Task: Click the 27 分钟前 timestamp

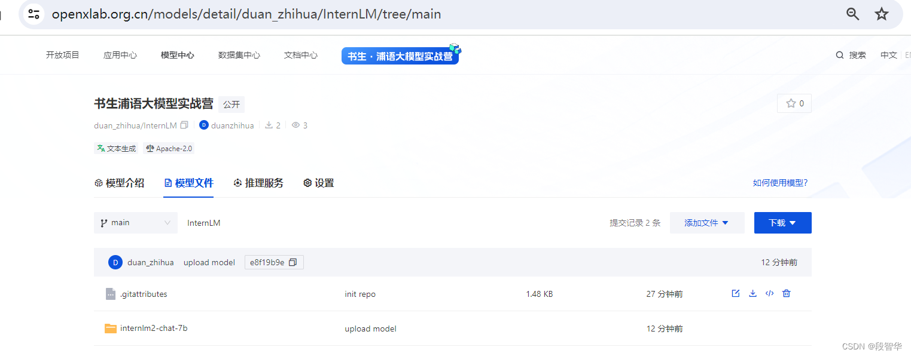Action: click(665, 294)
